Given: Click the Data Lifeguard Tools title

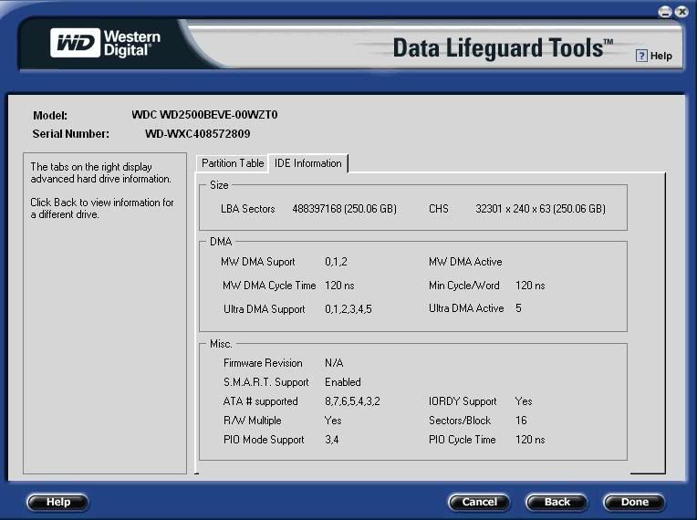Looking at the screenshot, I should (x=504, y=48).
